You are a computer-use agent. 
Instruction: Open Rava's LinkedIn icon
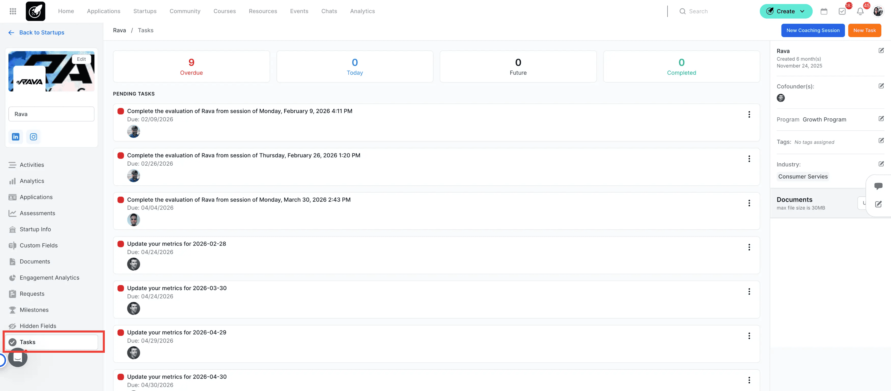point(16,137)
